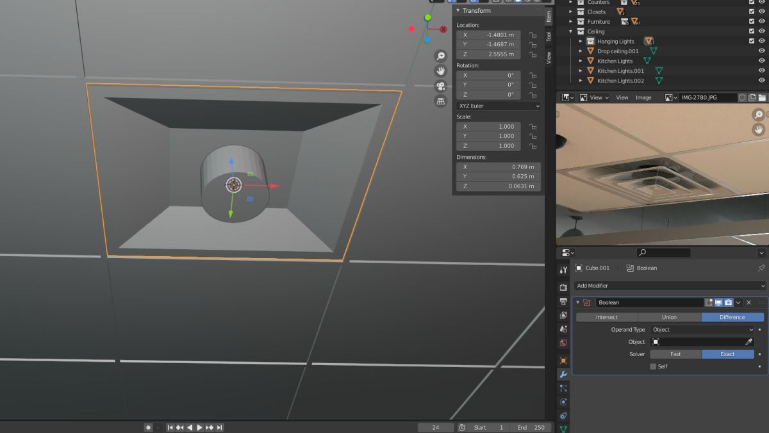Uncheck the Furniture collection checkbox
The height and width of the screenshot is (433, 769).
click(752, 22)
